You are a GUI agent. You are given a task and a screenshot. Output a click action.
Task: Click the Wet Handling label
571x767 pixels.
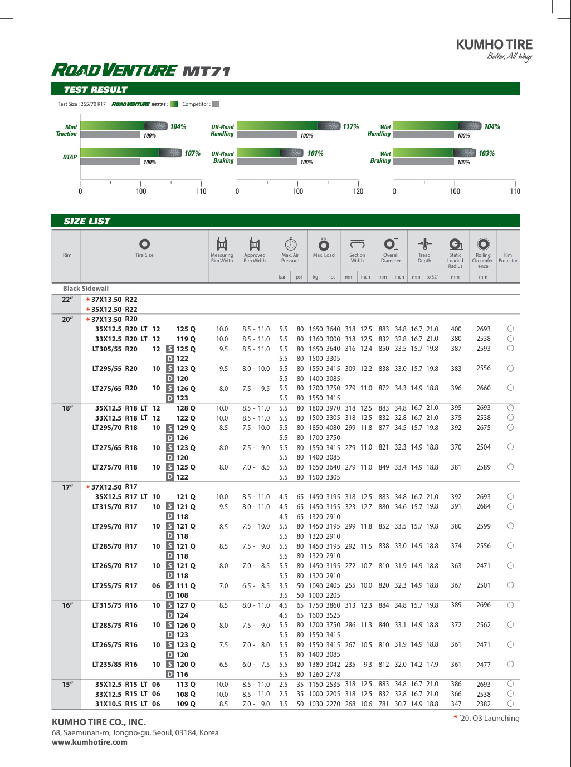(x=379, y=130)
